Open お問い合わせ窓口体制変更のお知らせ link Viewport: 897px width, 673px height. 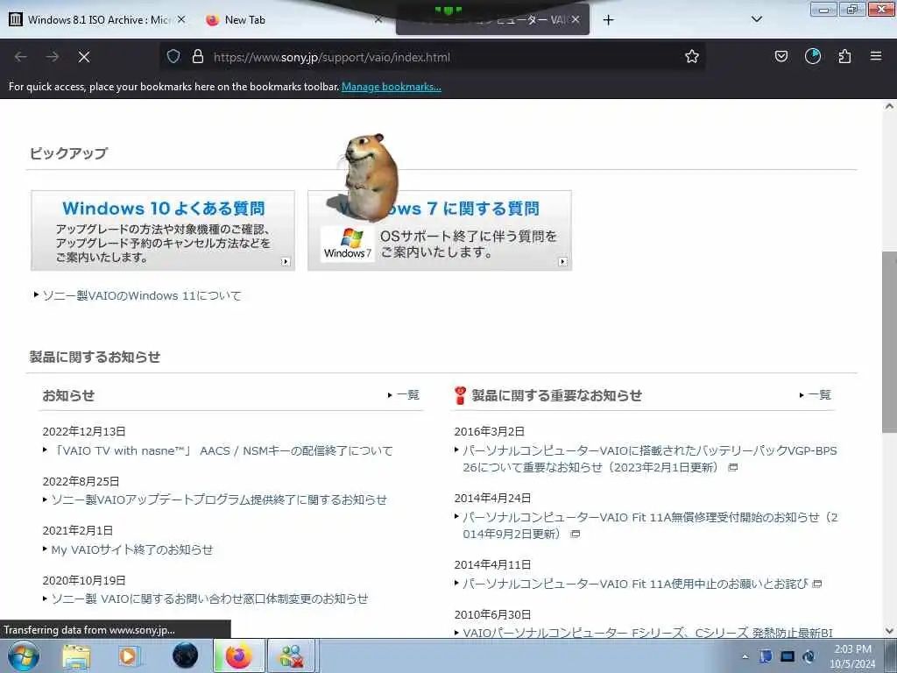[209, 599]
